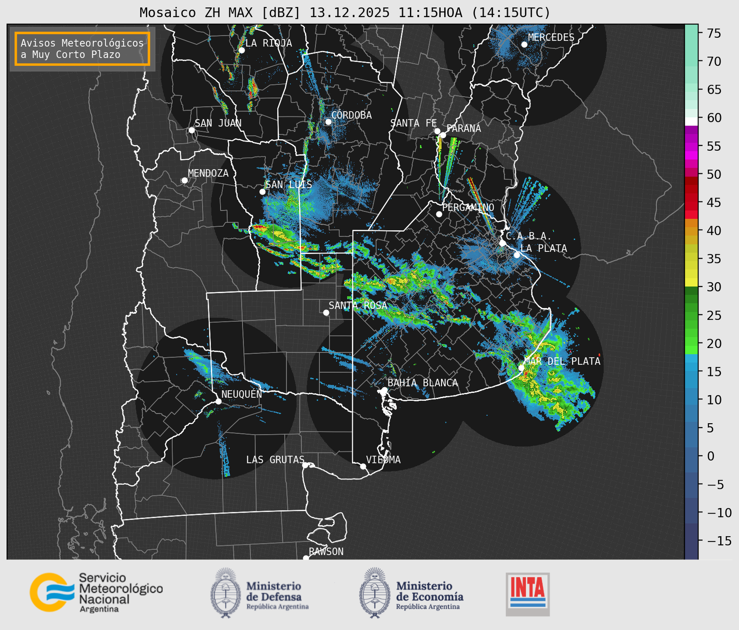This screenshot has height=630, width=739.
Task: Click the SANTA ROSA city label
Action: pos(358,305)
